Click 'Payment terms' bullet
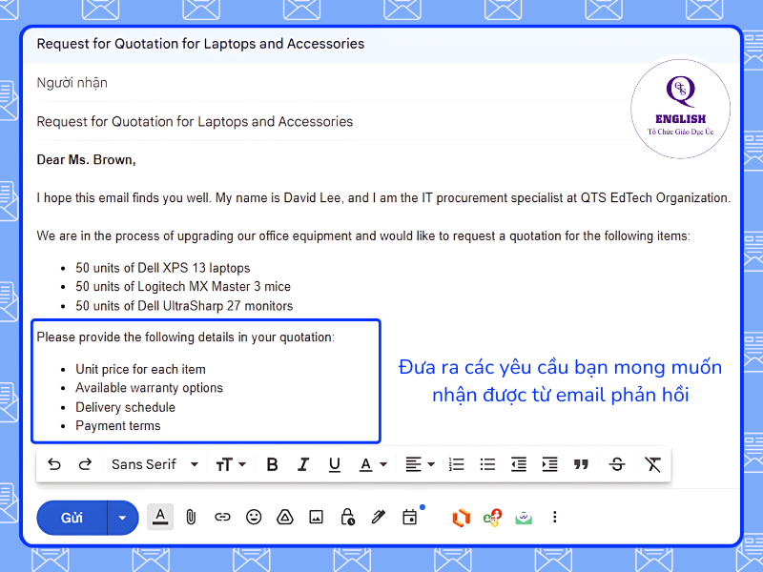763x572 pixels. [x=117, y=425]
